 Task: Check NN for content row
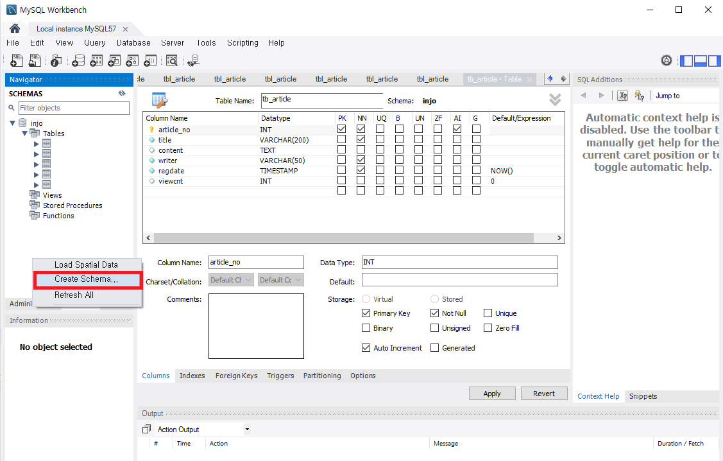361,150
